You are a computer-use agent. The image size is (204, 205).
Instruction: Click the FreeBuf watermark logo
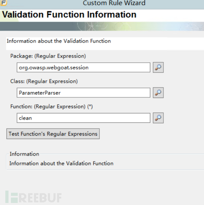point(33,197)
